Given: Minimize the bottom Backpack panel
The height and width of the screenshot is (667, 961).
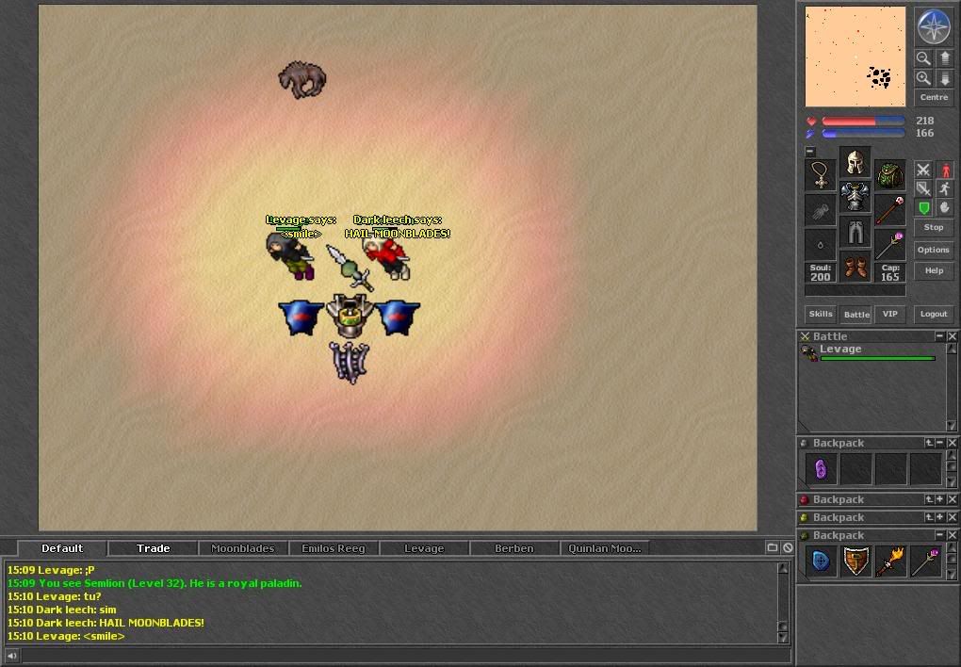Looking at the screenshot, I should point(939,535).
